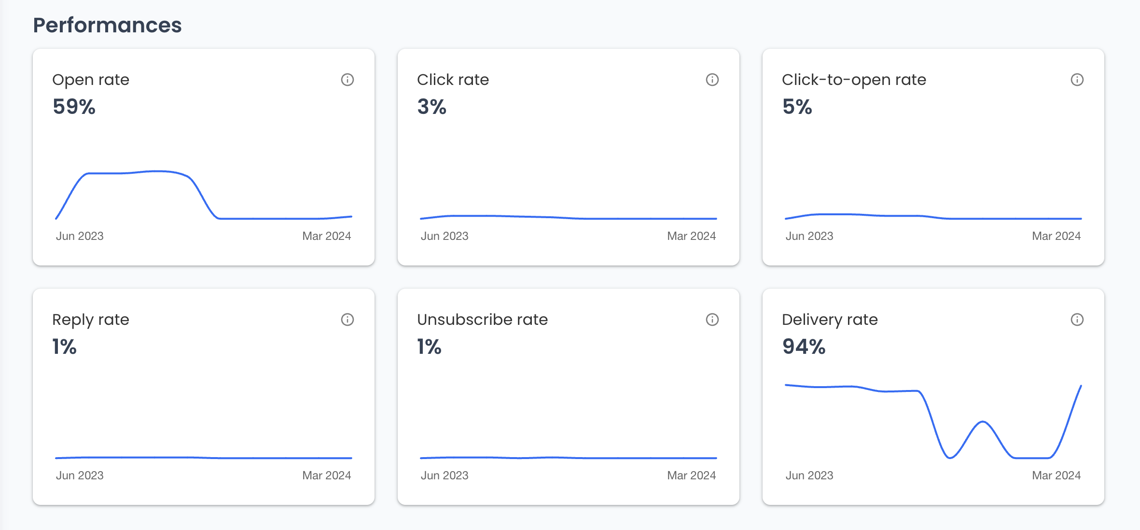Open the Reply rate info icon
The height and width of the screenshot is (530, 1140).
(x=348, y=320)
